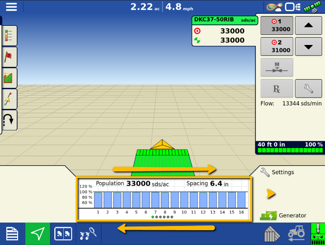
Task: Open the U-turn guidance tab
Action: [x=10, y=120]
